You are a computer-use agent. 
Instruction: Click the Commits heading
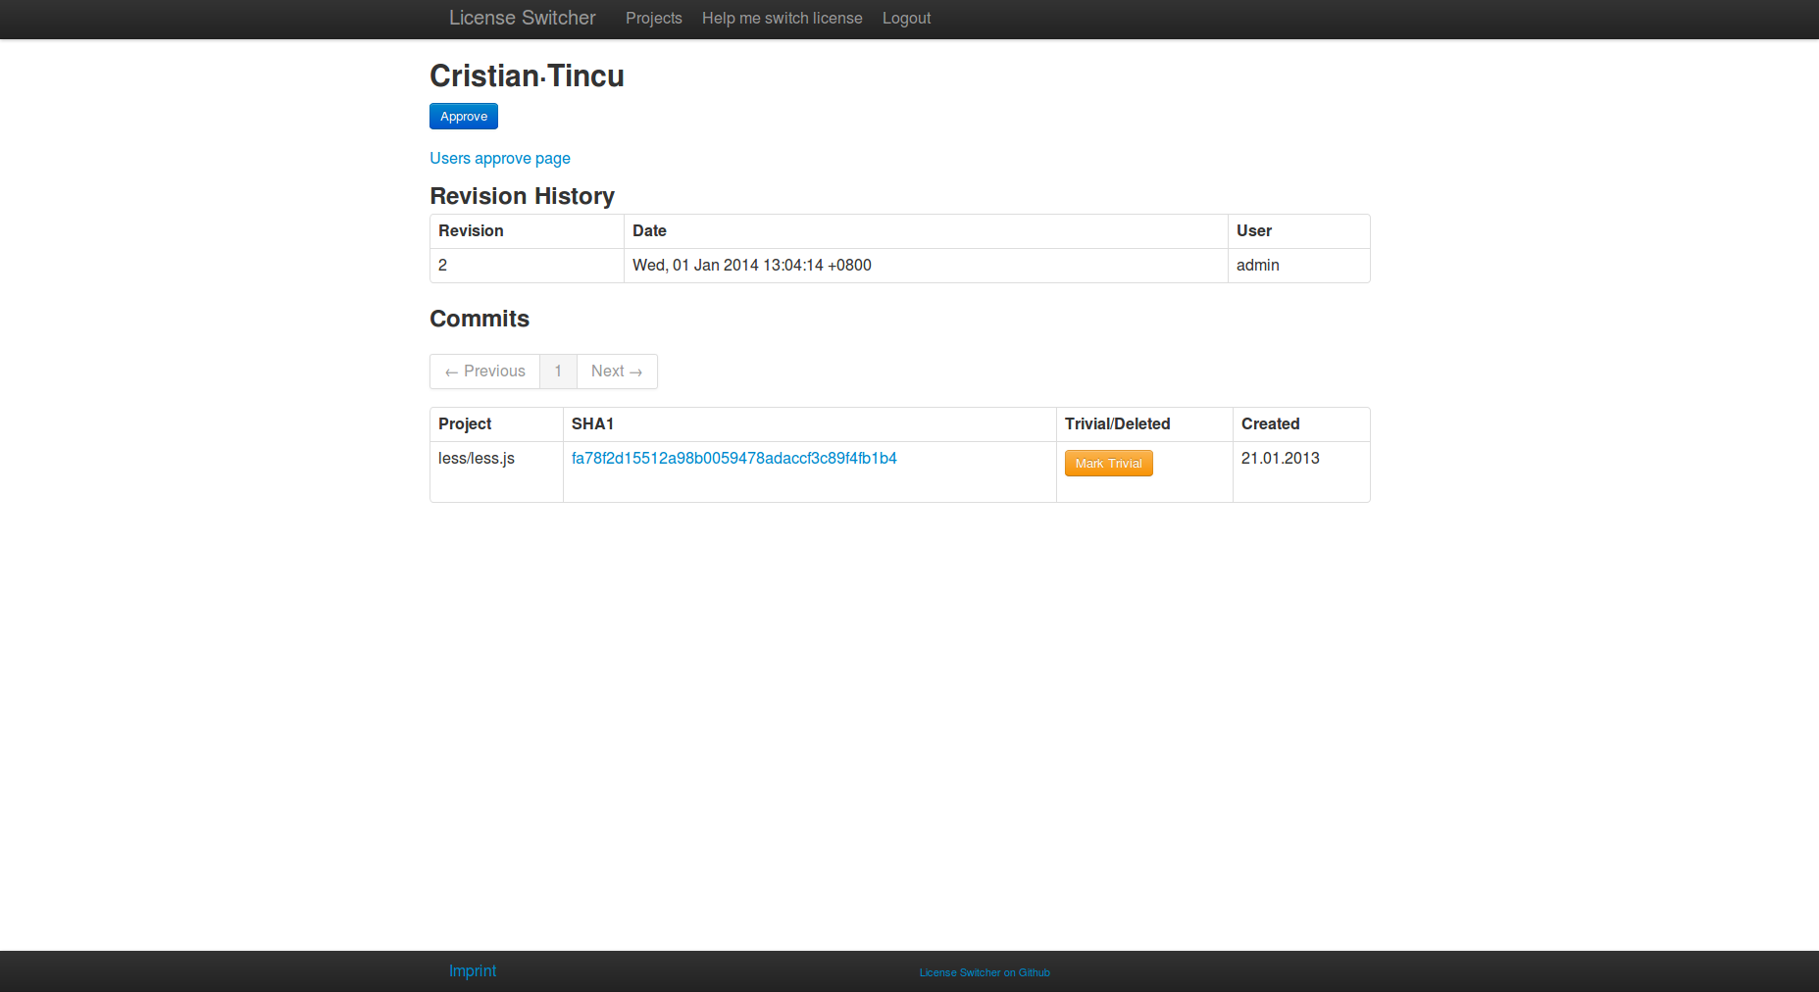tap(480, 319)
